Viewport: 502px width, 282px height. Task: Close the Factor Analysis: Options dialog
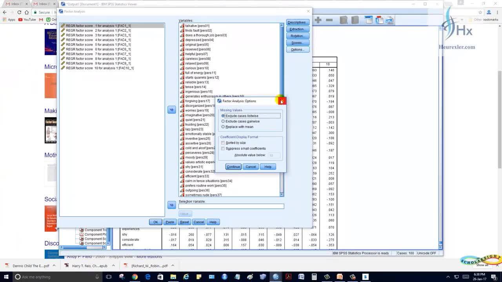(282, 101)
